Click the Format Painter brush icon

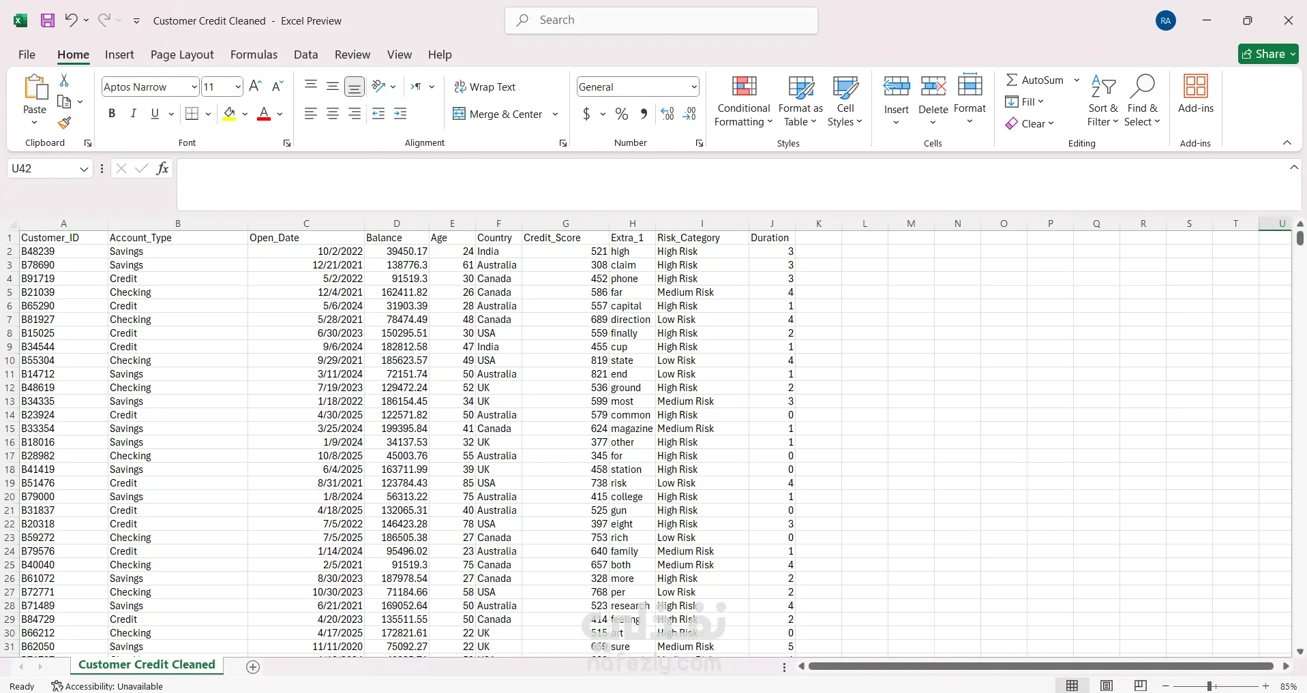[x=64, y=123]
